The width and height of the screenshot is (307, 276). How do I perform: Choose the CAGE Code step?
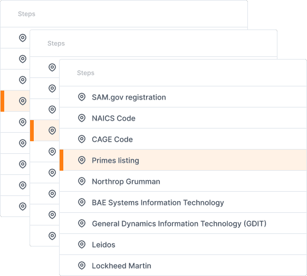183,139
